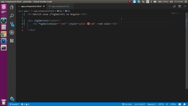Change the UTF-8 file encoding

[161, 104]
